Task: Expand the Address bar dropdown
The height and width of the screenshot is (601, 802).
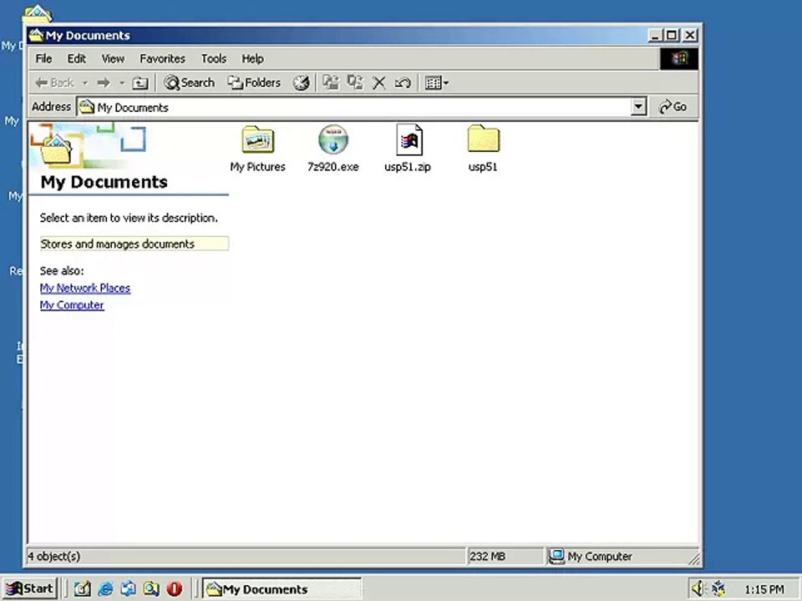Action: pos(638,107)
